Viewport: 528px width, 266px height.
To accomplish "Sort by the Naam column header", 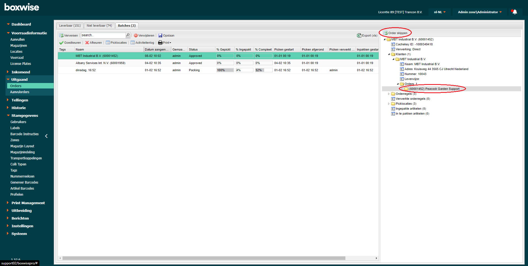I will [x=109, y=49].
